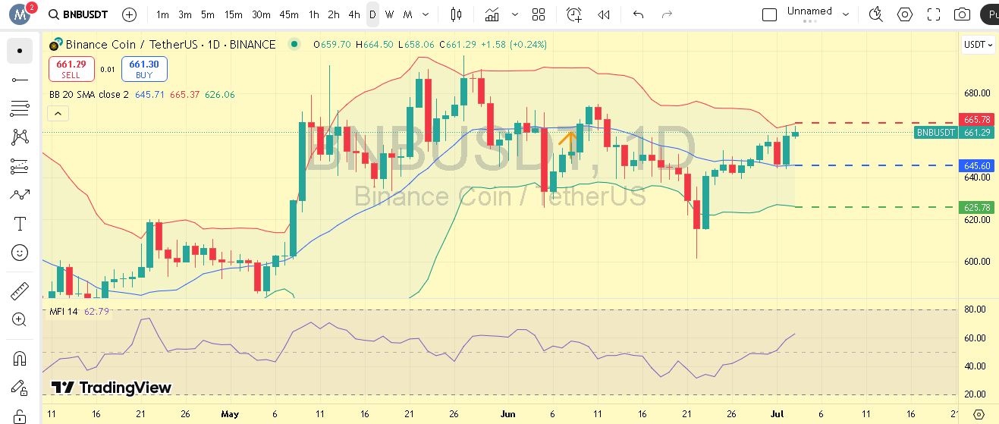Select the trend line drawing tool
Image resolution: width=999 pixels, height=424 pixels.
point(20,80)
